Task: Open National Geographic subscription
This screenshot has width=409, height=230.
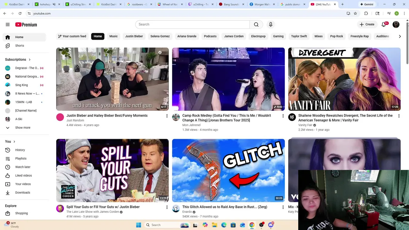Action: click(x=25, y=77)
